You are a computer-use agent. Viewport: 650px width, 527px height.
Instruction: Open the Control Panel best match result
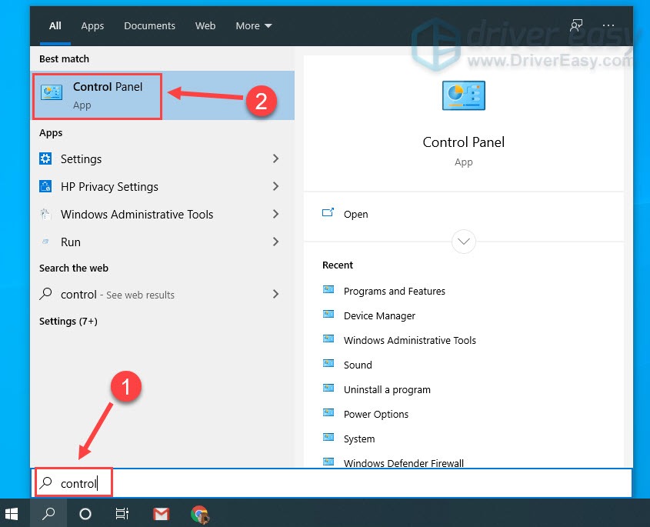(x=162, y=95)
